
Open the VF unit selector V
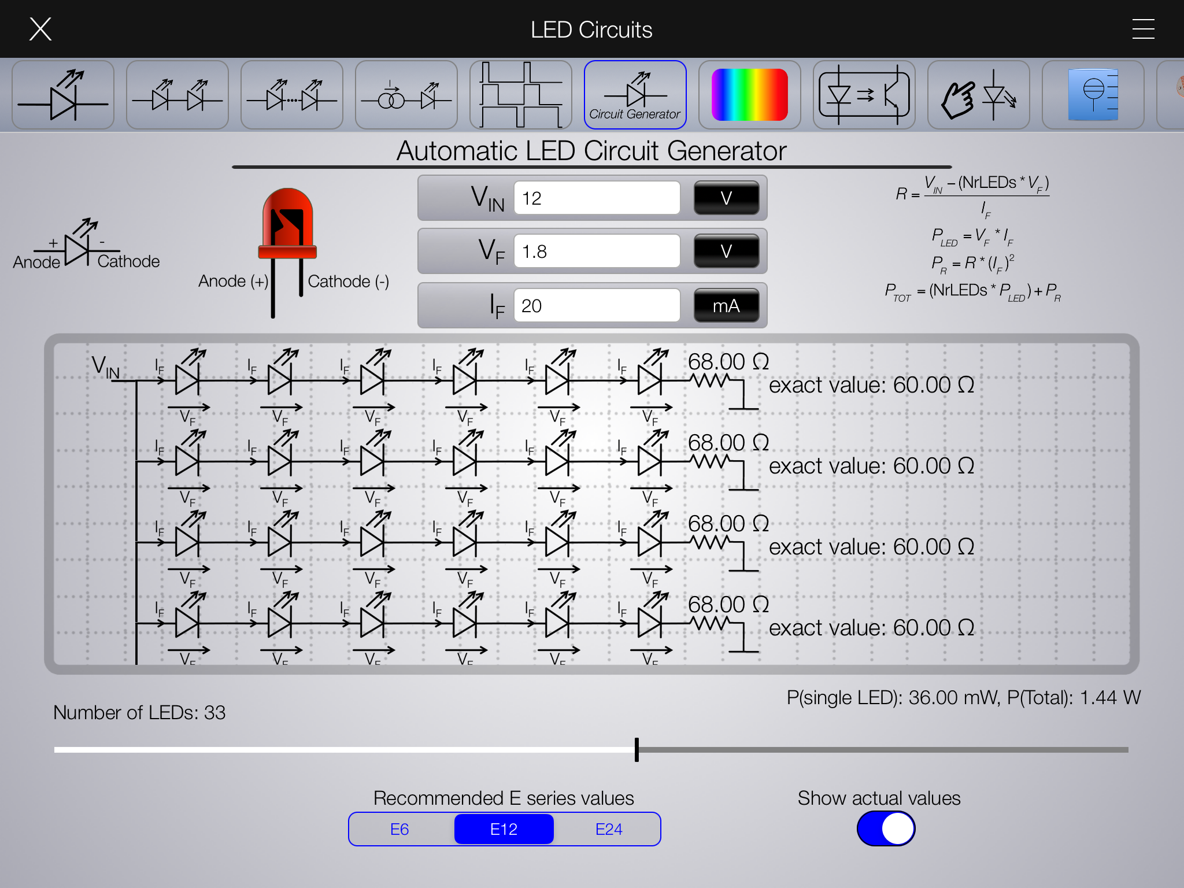coord(726,251)
